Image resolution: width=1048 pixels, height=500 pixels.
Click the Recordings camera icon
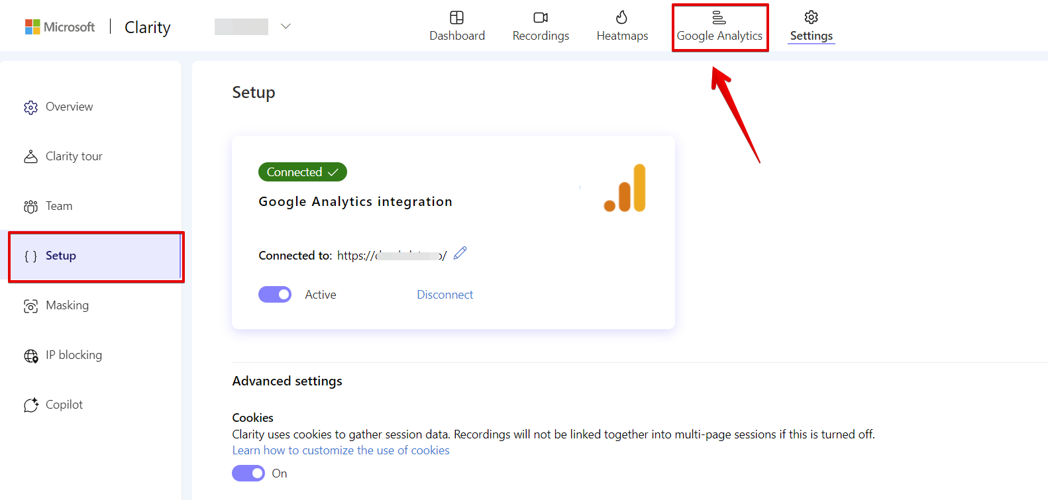[541, 17]
